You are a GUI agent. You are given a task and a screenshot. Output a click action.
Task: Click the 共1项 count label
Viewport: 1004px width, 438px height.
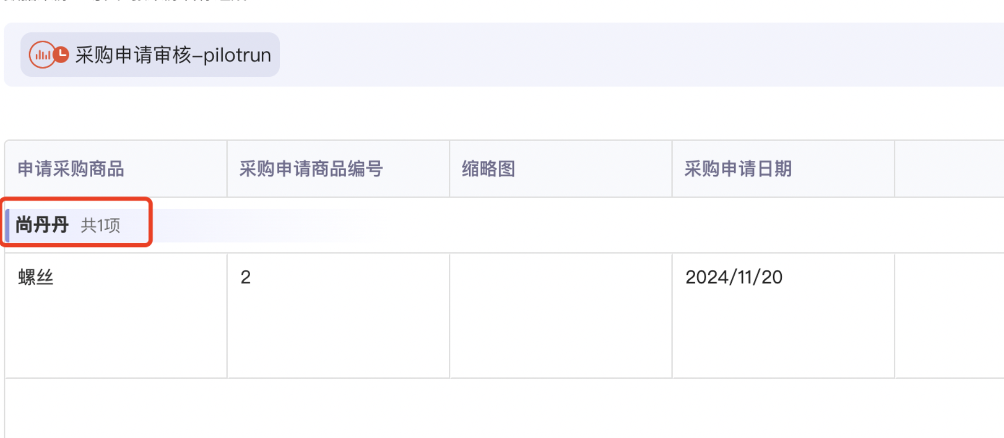click(100, 225)
